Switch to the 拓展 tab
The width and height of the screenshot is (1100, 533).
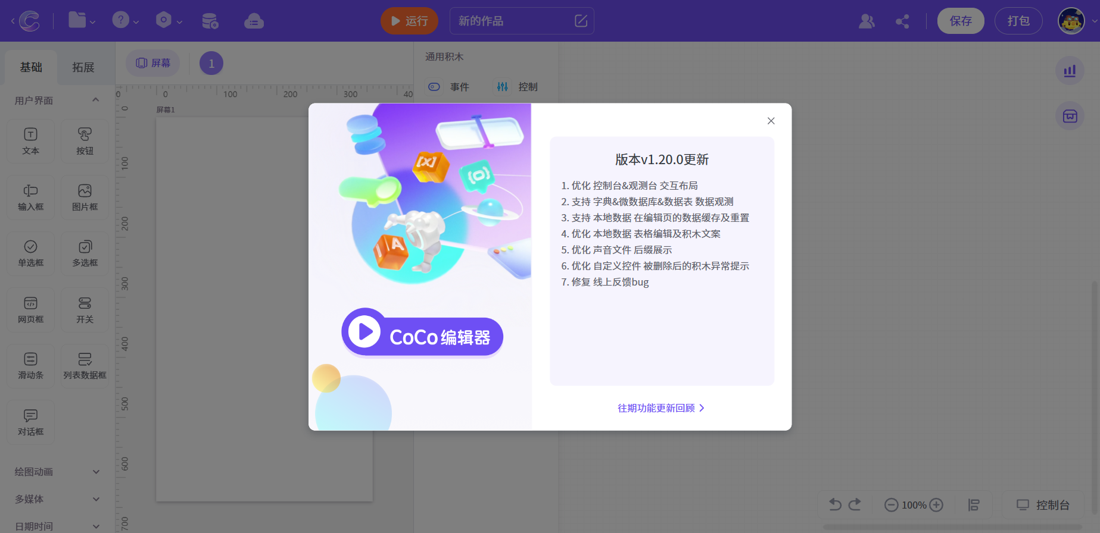tap(83, 67)
